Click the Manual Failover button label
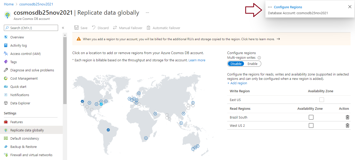The height and width of the screenshot is (160, 355). pos(131,28)
